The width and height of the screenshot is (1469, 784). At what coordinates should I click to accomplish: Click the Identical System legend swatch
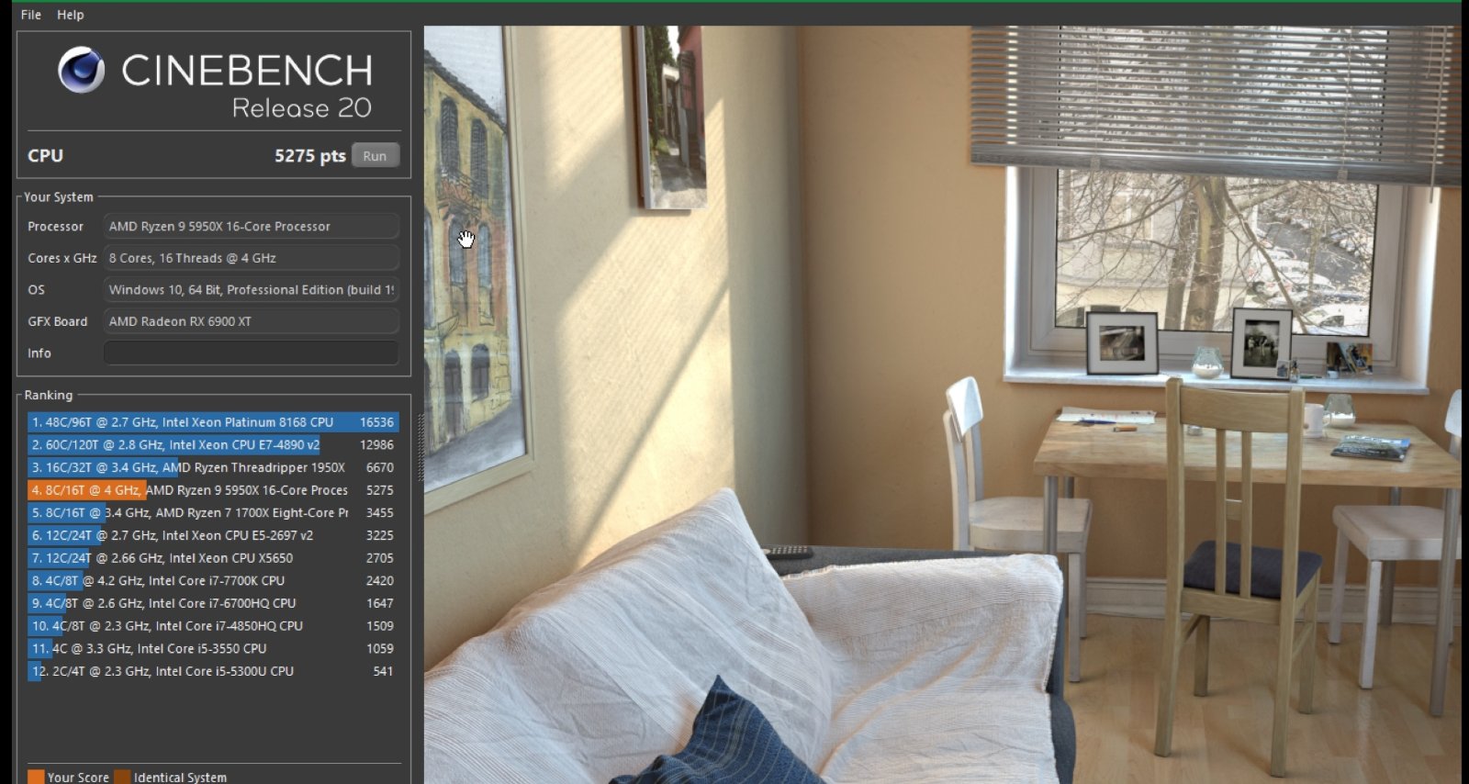[122, 777]
